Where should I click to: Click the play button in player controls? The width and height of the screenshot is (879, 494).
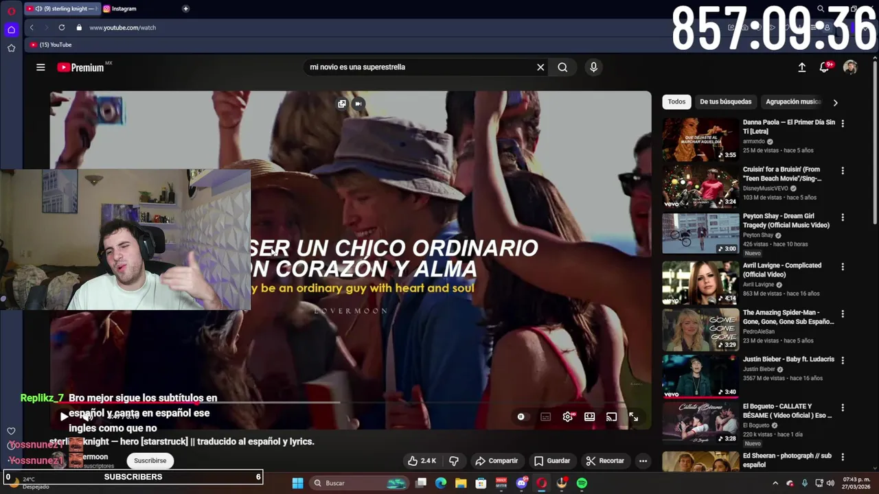[64, 416]
